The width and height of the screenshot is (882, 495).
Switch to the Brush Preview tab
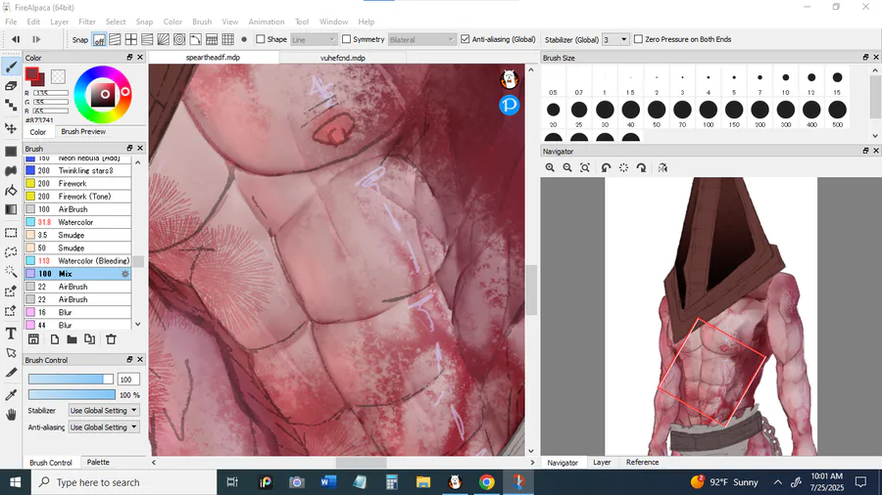tap(83, 131)
